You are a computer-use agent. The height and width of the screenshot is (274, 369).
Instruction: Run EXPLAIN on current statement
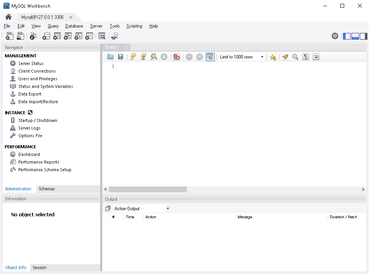(x=154, y=57)
